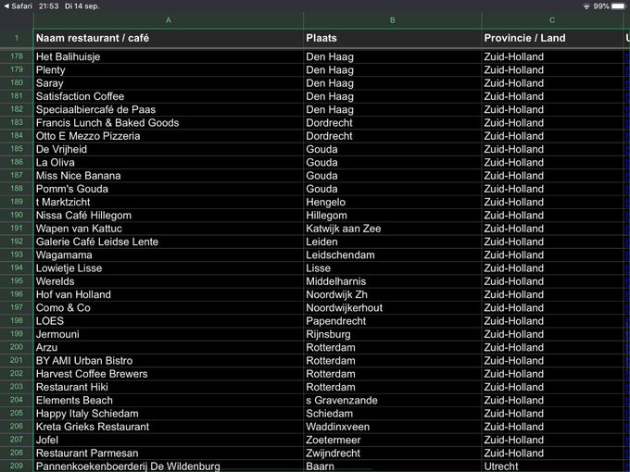Select row header 190
This screenshot has width=630, height=472.
17,215
